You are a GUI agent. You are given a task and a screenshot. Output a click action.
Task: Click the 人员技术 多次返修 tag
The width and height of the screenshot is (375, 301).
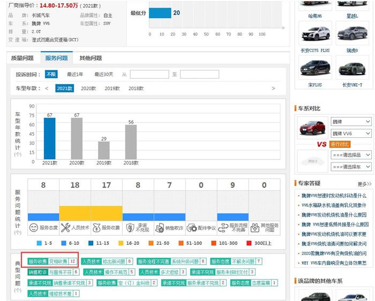click(x=163, y=272)
